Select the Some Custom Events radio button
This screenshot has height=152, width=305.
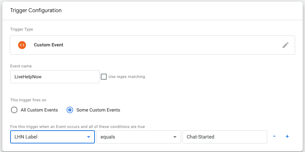[x=70, y=110]
